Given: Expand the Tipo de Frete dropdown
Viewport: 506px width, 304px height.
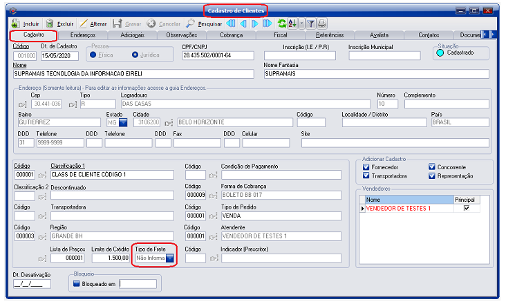Looking at the screenshot, I should pyautogui.click(x=169, y=258).
